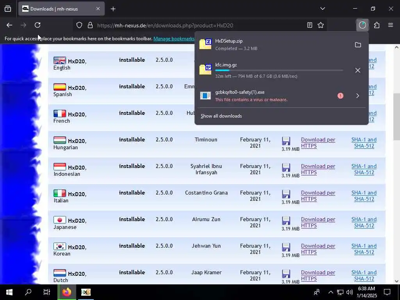Click the Spanish flag icon
This screenshot has height=300, width=400.
click(x=60, y=87)
